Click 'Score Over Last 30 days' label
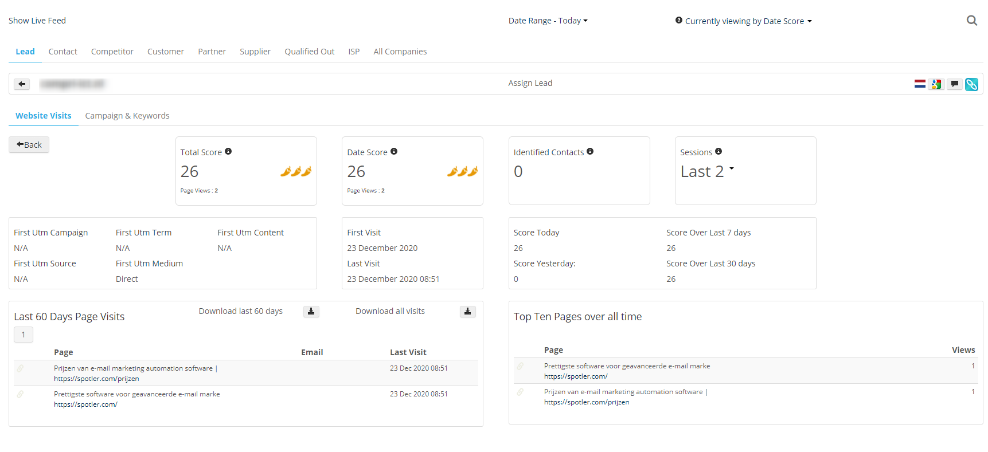The width and height of the screenshot is (988, 452). coord(710,264)
